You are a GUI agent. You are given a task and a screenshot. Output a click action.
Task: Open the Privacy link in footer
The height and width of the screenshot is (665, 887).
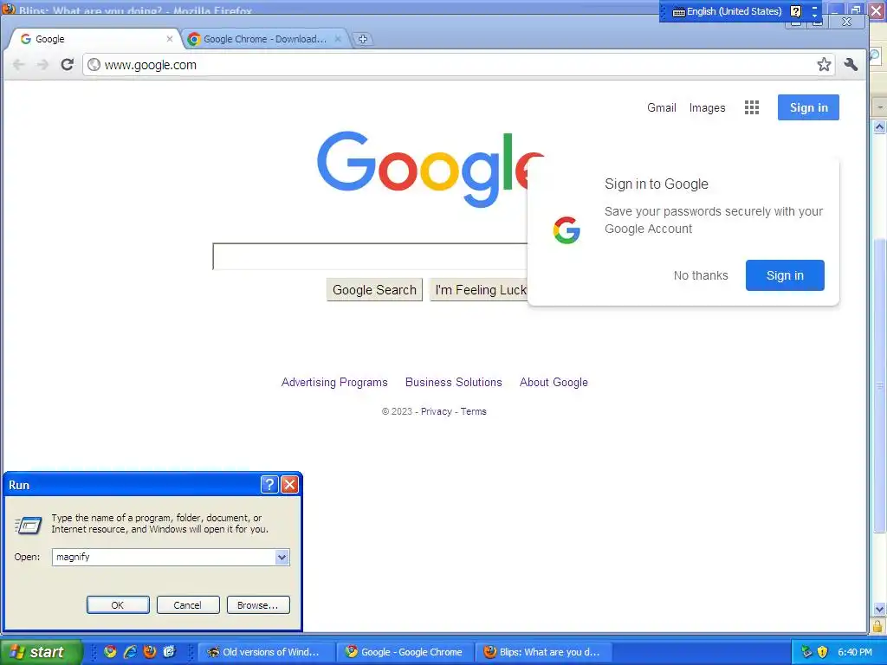pyautogui.click(x=437, y=411)
